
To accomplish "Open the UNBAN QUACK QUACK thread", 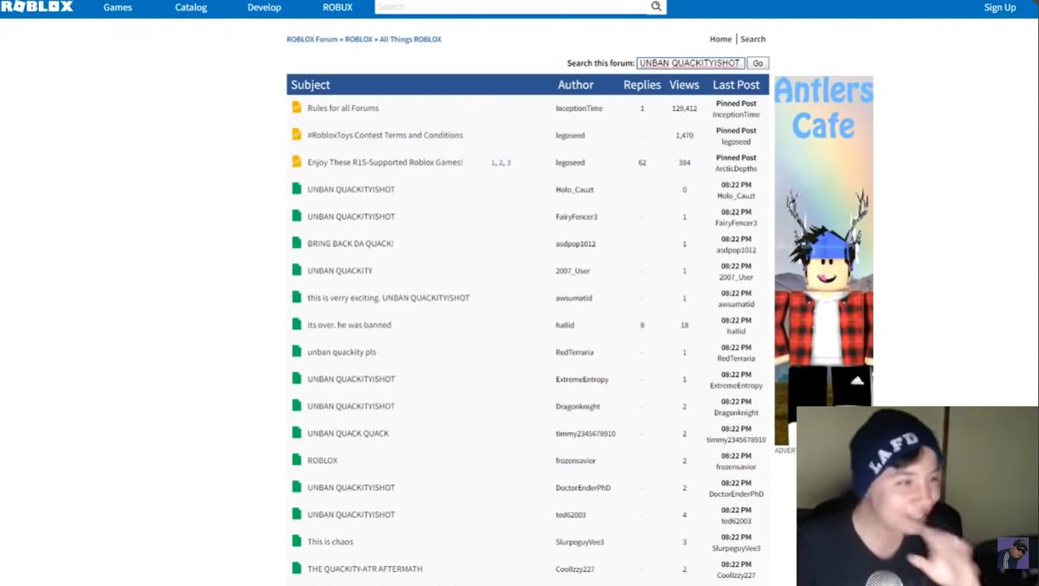I will pyautogui.click(x=348, y=434).
